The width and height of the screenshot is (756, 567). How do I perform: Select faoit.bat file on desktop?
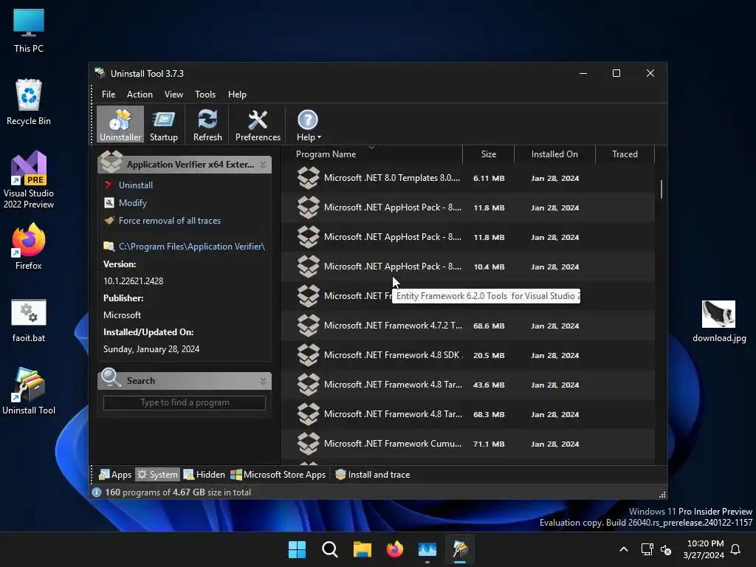[29, 320]
